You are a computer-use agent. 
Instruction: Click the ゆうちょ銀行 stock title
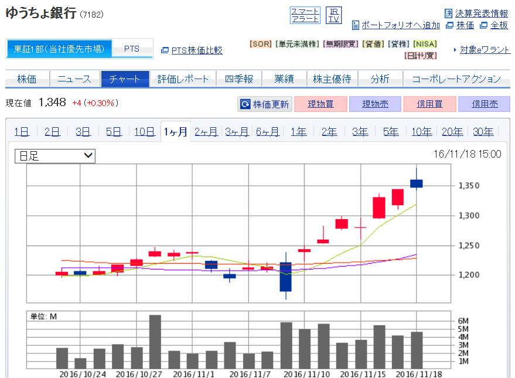(41, 13)
